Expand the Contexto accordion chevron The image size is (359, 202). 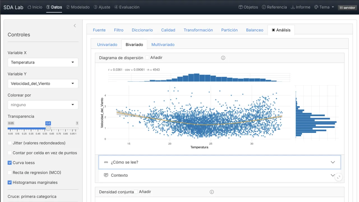(x=333, y=175)
